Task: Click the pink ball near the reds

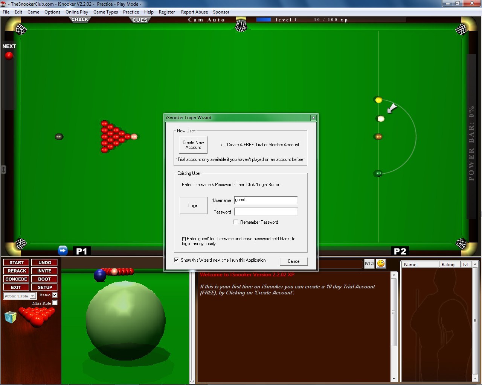Action: [x=134, y=136]
